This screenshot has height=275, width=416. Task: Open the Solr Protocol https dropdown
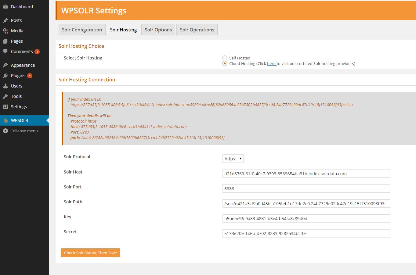(233, 159)
